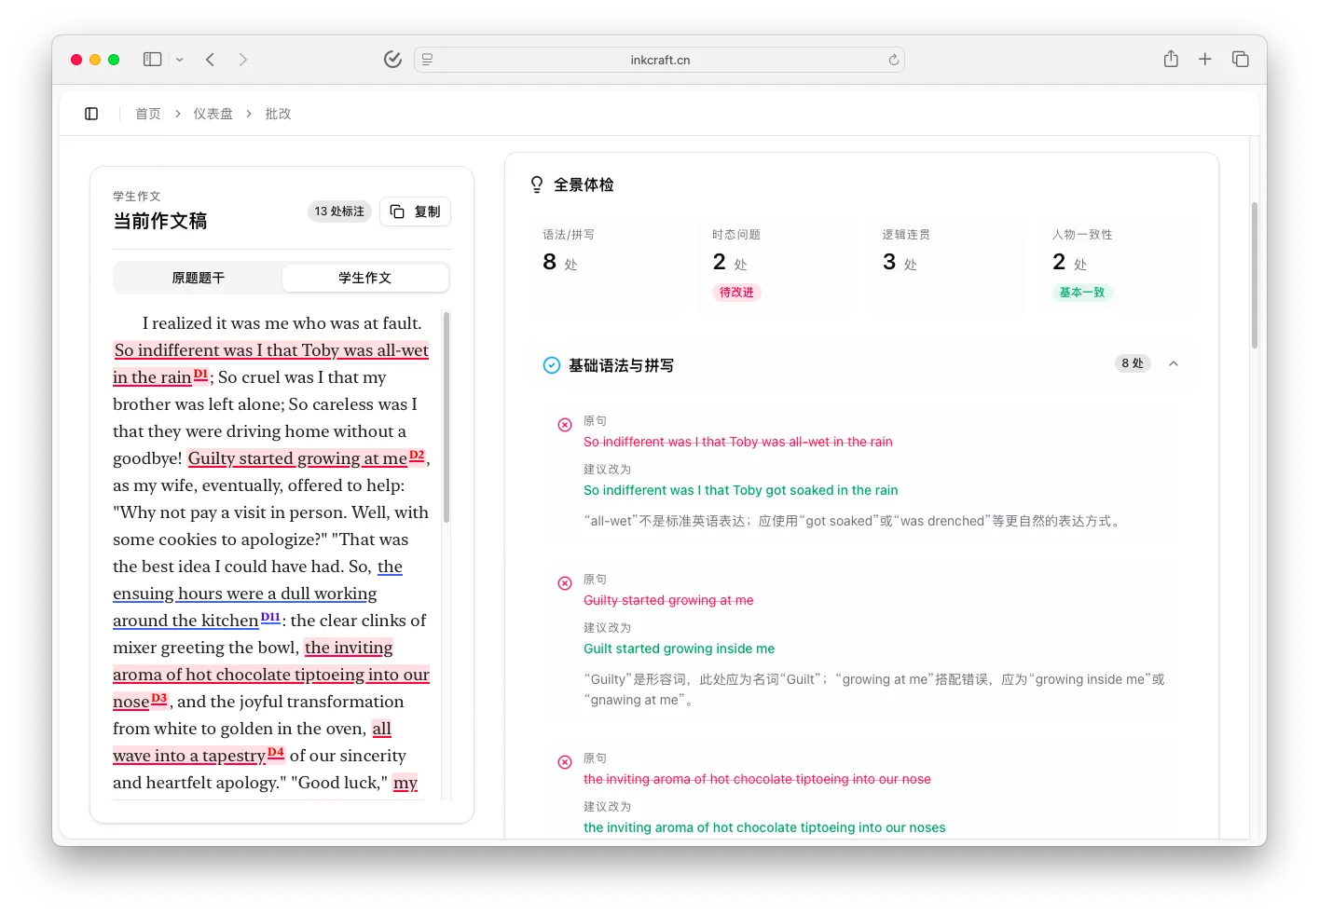Switch to the 学生作文 tab
This screenshot has width=1319, height=915.
[364, 277]
